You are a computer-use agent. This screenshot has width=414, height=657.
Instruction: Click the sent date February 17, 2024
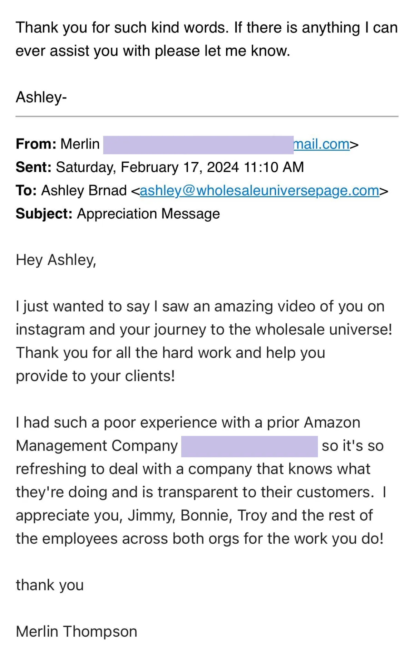pos(179,167)
